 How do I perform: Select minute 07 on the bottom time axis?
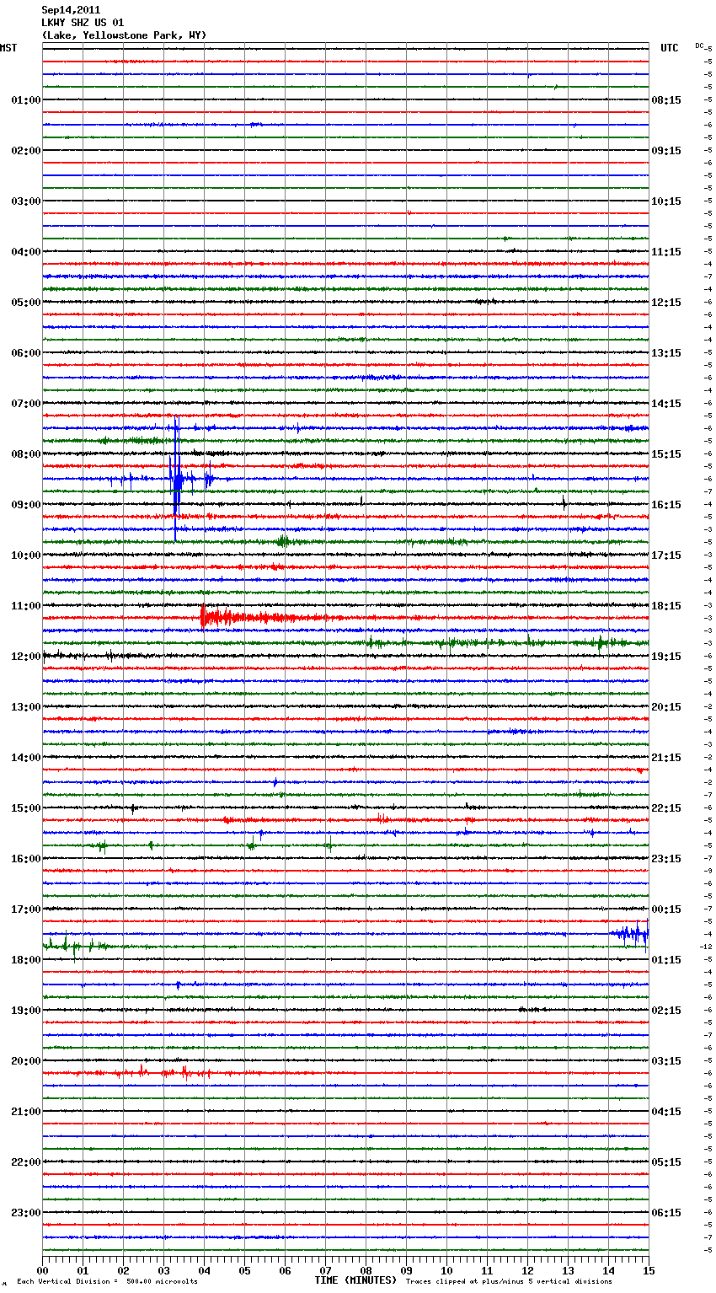click(x=325, y=1270)
